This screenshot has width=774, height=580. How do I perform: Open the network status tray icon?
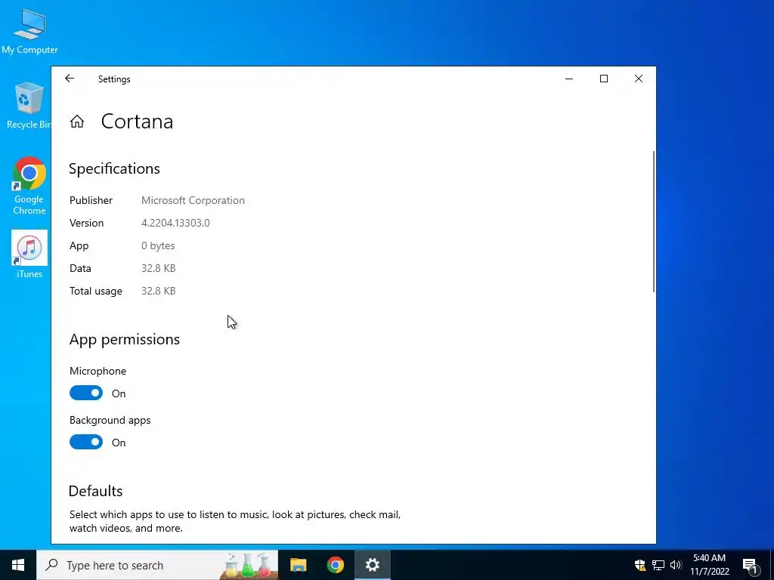point(658,565)
